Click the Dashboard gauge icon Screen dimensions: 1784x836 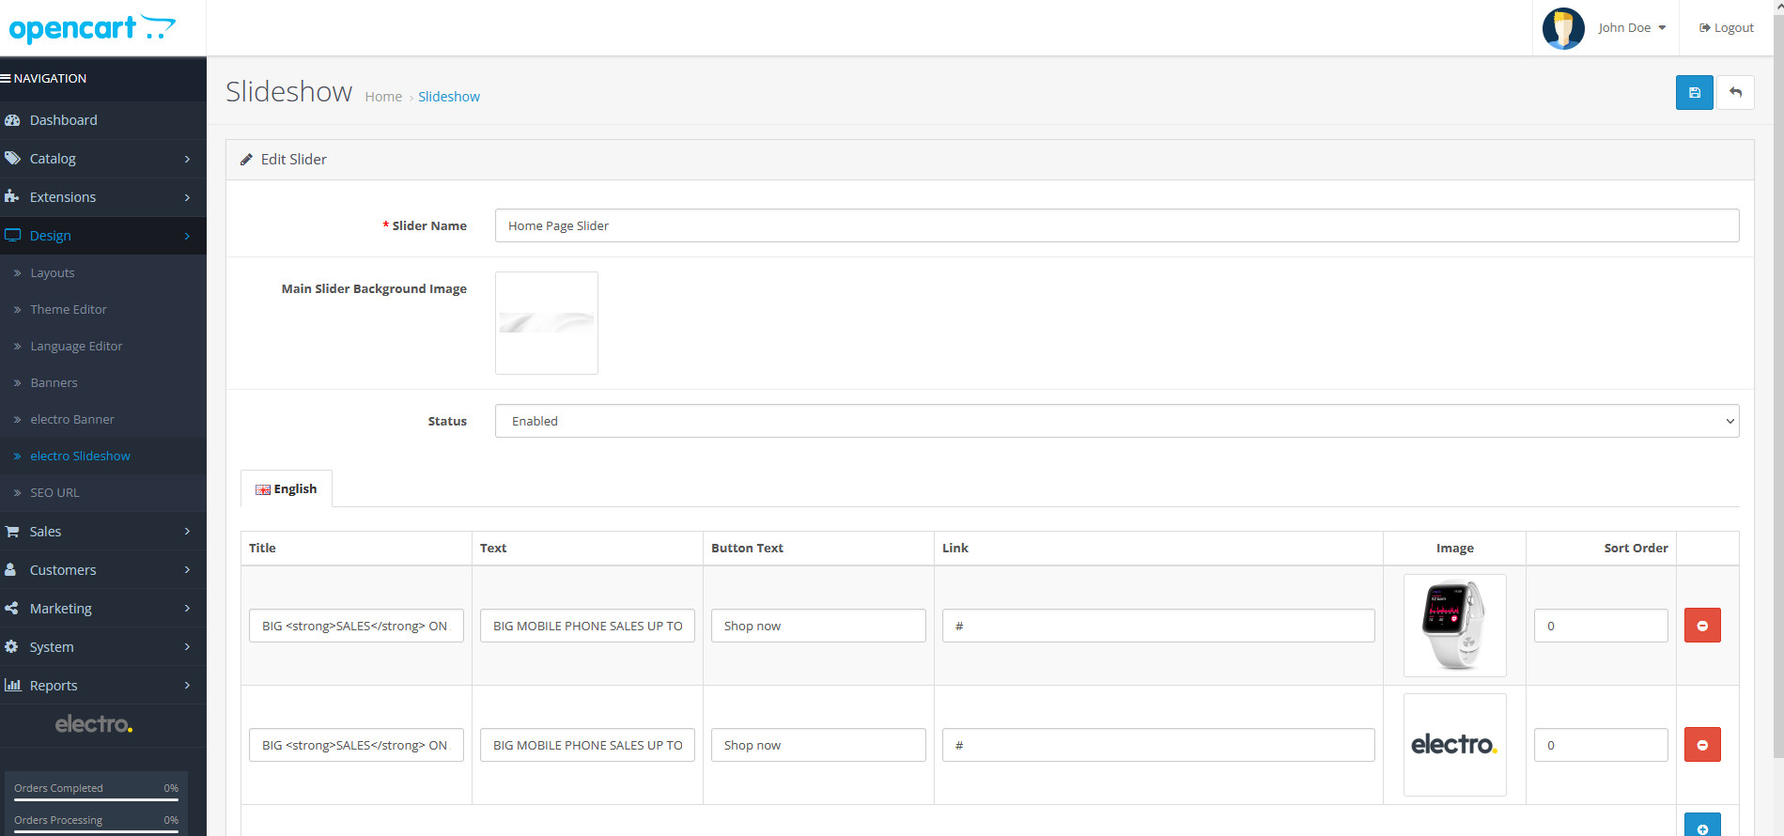tap(12, 120)
